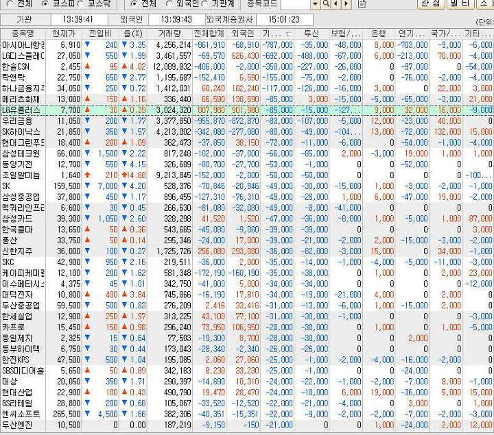Click 조일알미늄 volume 9,213,845
This screenshot has width=494, height=435.
tap(174, 175)
